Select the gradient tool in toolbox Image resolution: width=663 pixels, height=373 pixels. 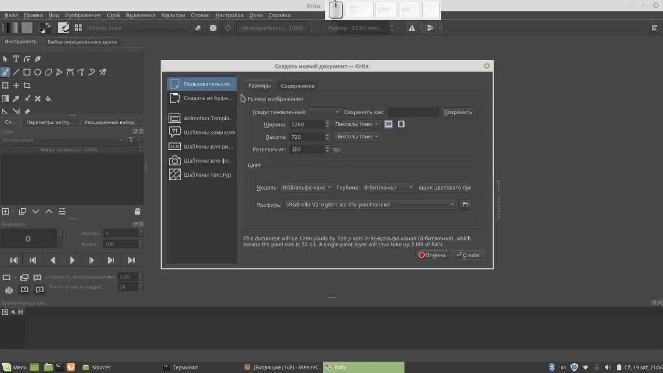tap(5, 98)
